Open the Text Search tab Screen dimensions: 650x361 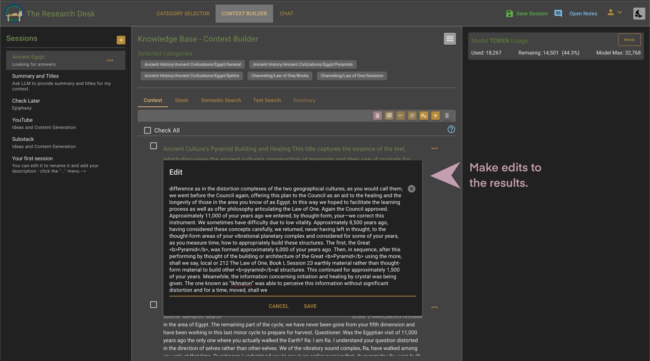(x=267, y=100)
